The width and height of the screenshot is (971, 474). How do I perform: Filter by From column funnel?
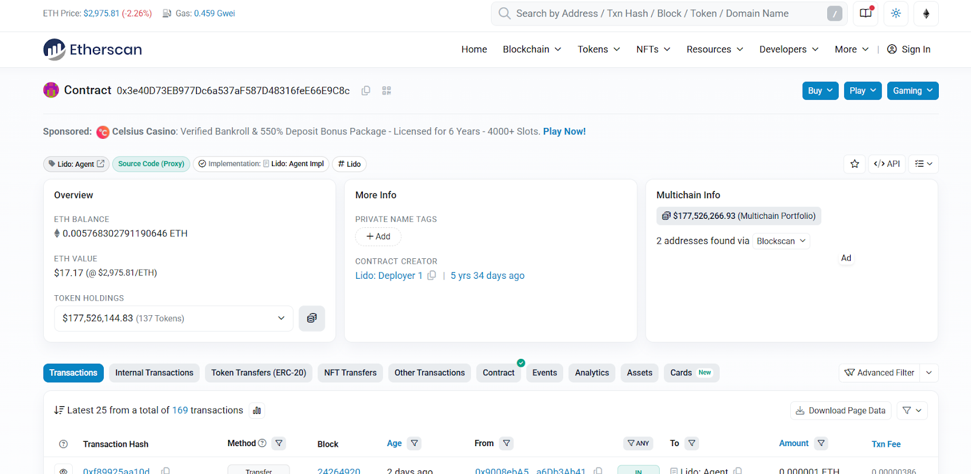point(507,443)
